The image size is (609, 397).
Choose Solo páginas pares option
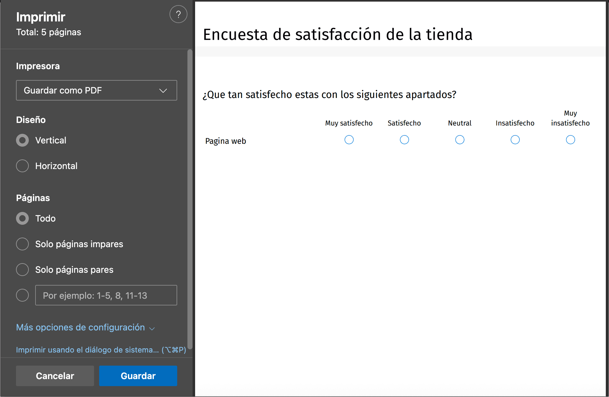22,270
